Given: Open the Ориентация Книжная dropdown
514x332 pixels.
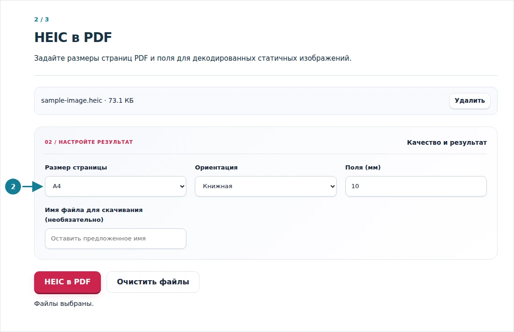Looking at the screenshot, I should pos(265,186).
